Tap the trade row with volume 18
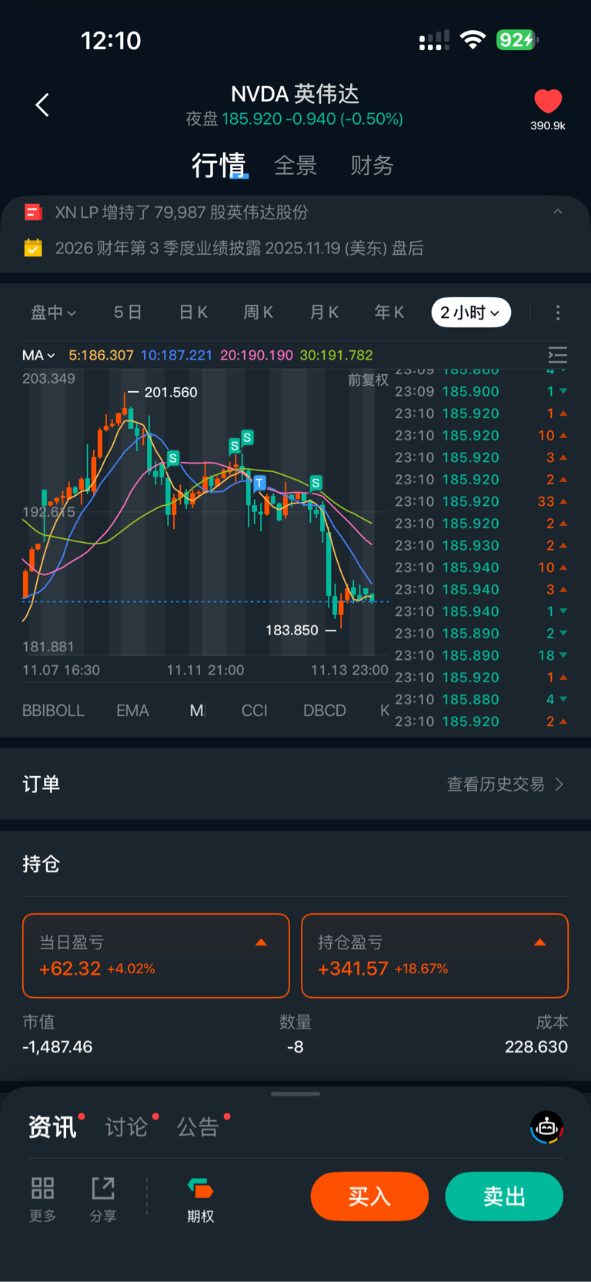Screen dimensions: 591x1282 tap(482, 655)
